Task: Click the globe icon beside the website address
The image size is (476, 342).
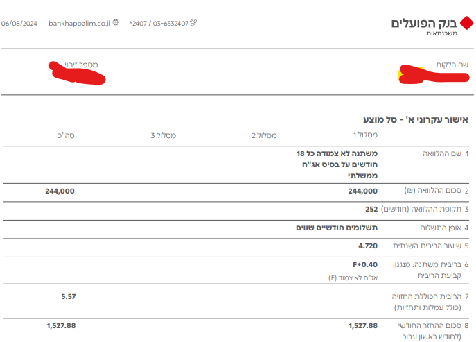Action: [x=115, y=23]
